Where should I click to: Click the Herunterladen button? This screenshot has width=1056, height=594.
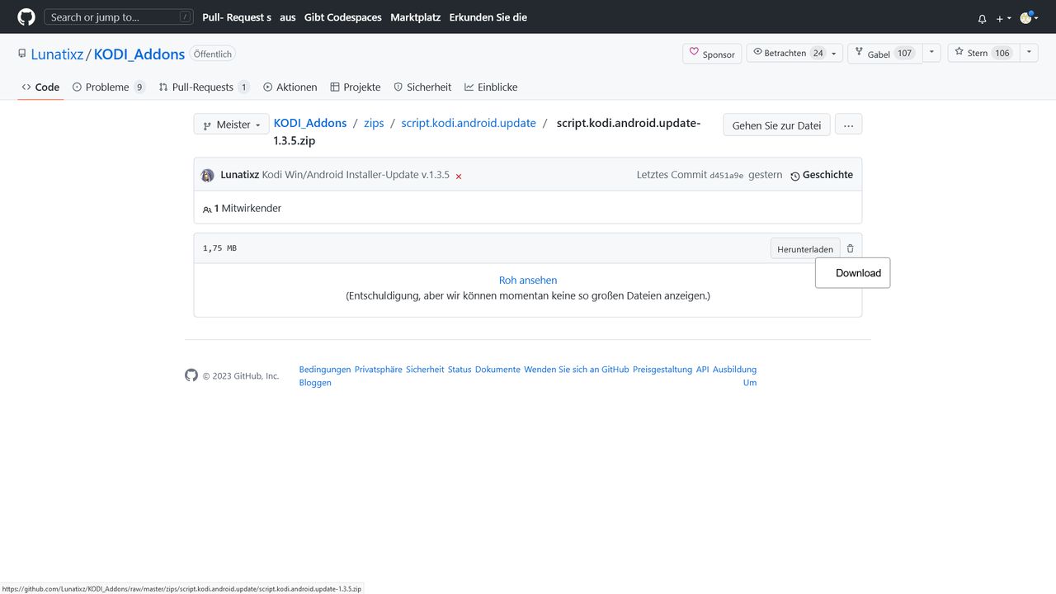coord(805,249)
